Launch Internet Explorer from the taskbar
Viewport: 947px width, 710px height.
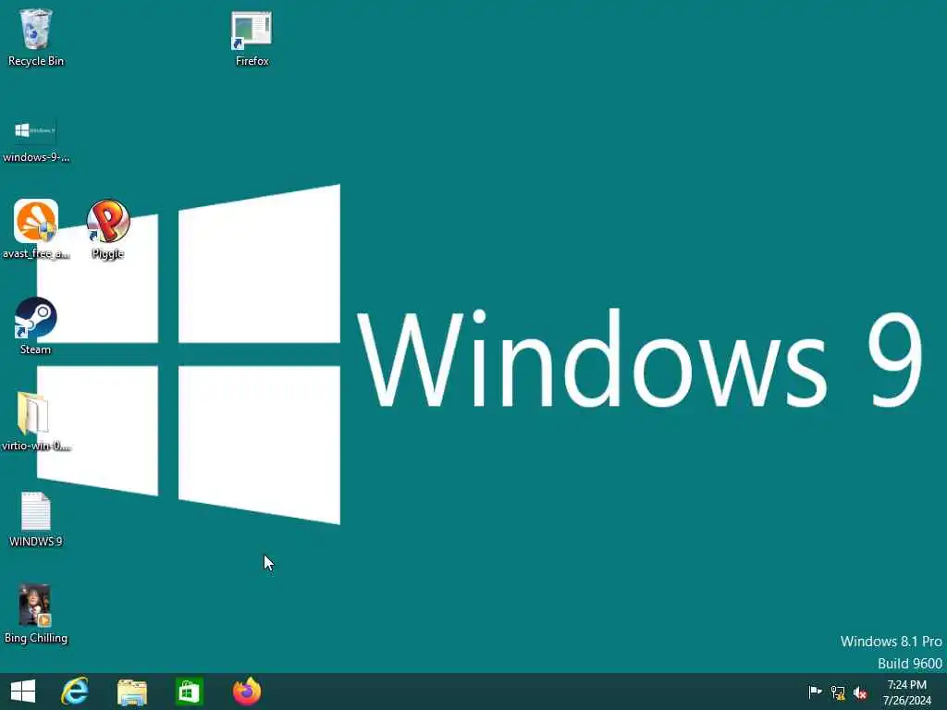[75, 692]
